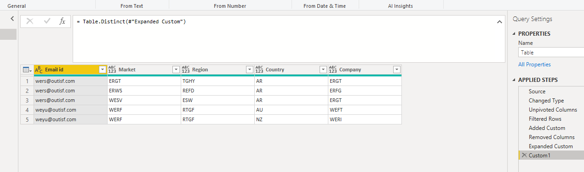
Task: Delete the Custom1 step with X icon
Action: tap(524, 156)
